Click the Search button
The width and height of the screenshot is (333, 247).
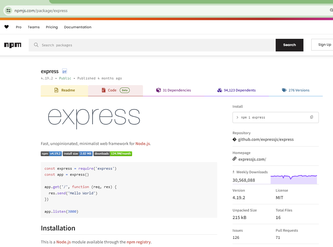290,45
